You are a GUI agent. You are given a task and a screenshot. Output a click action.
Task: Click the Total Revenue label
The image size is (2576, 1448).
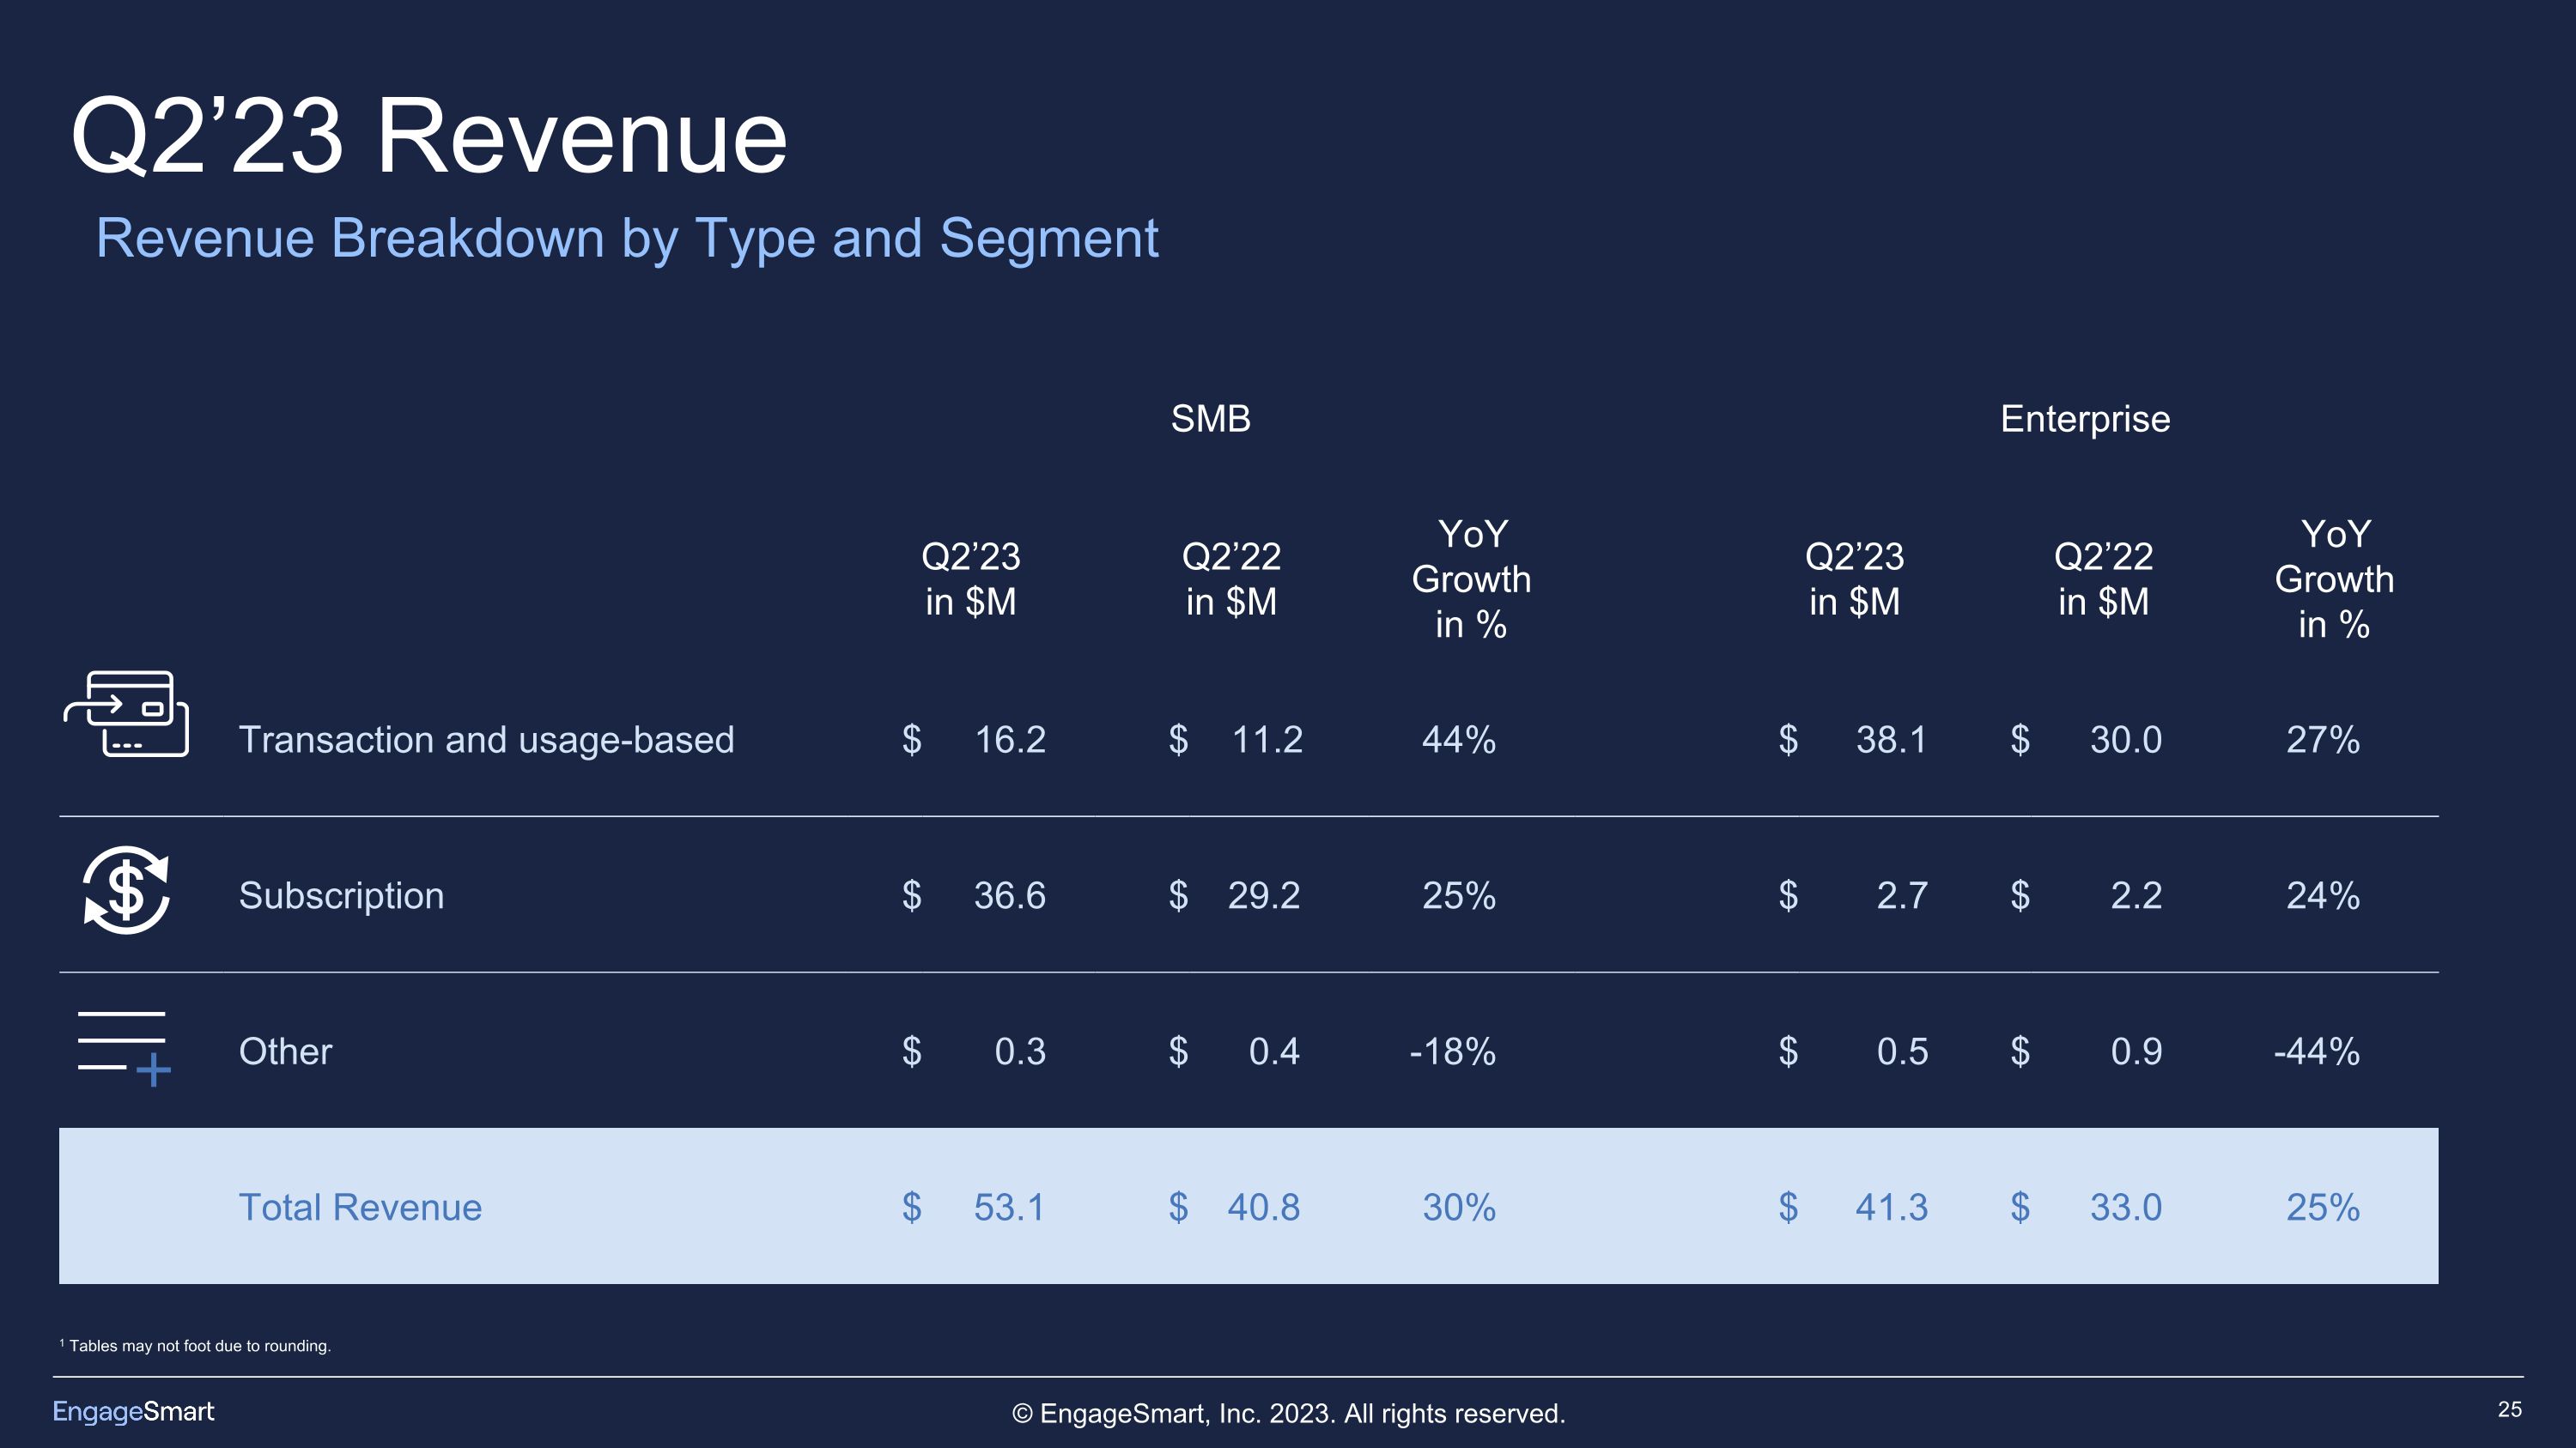point(360,1207)
